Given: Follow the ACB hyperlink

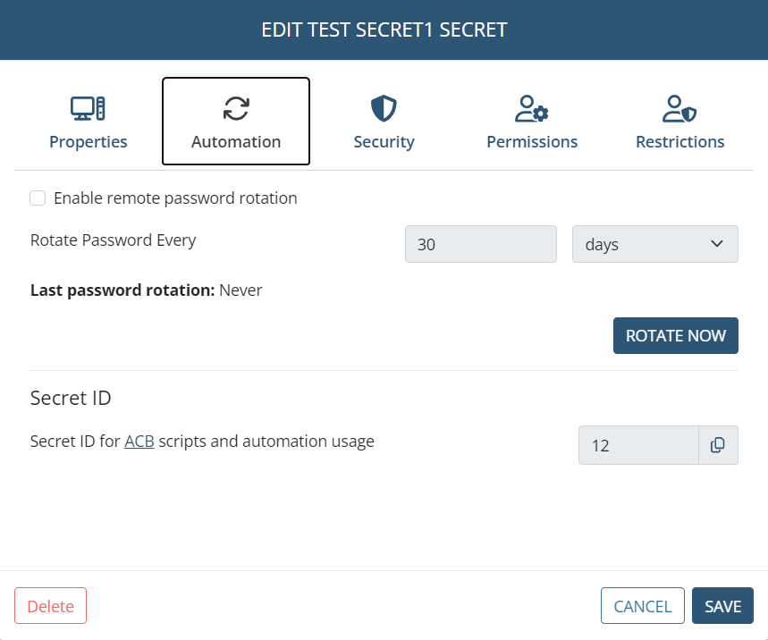Looking at the screenshot, I should click(139, 442).
